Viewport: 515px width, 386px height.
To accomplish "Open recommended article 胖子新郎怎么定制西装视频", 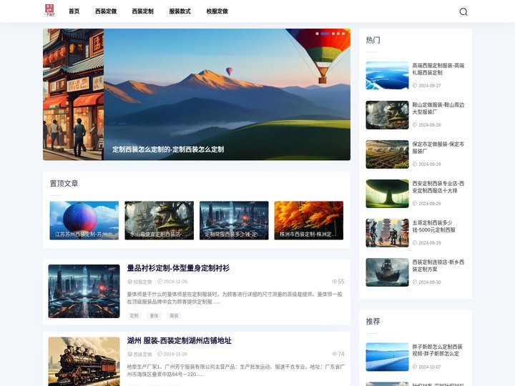I will 437,350.
